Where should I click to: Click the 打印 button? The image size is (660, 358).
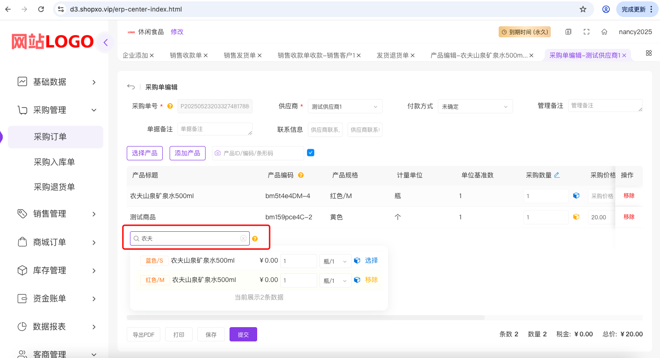tap(179, 335)
